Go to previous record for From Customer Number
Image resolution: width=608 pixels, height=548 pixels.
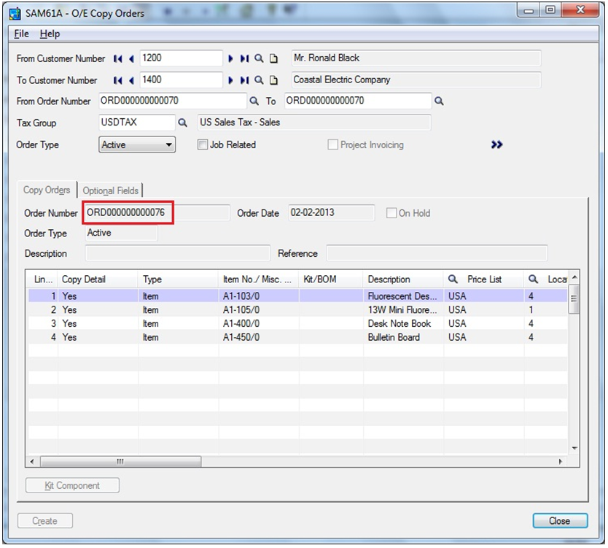[131, 58]
